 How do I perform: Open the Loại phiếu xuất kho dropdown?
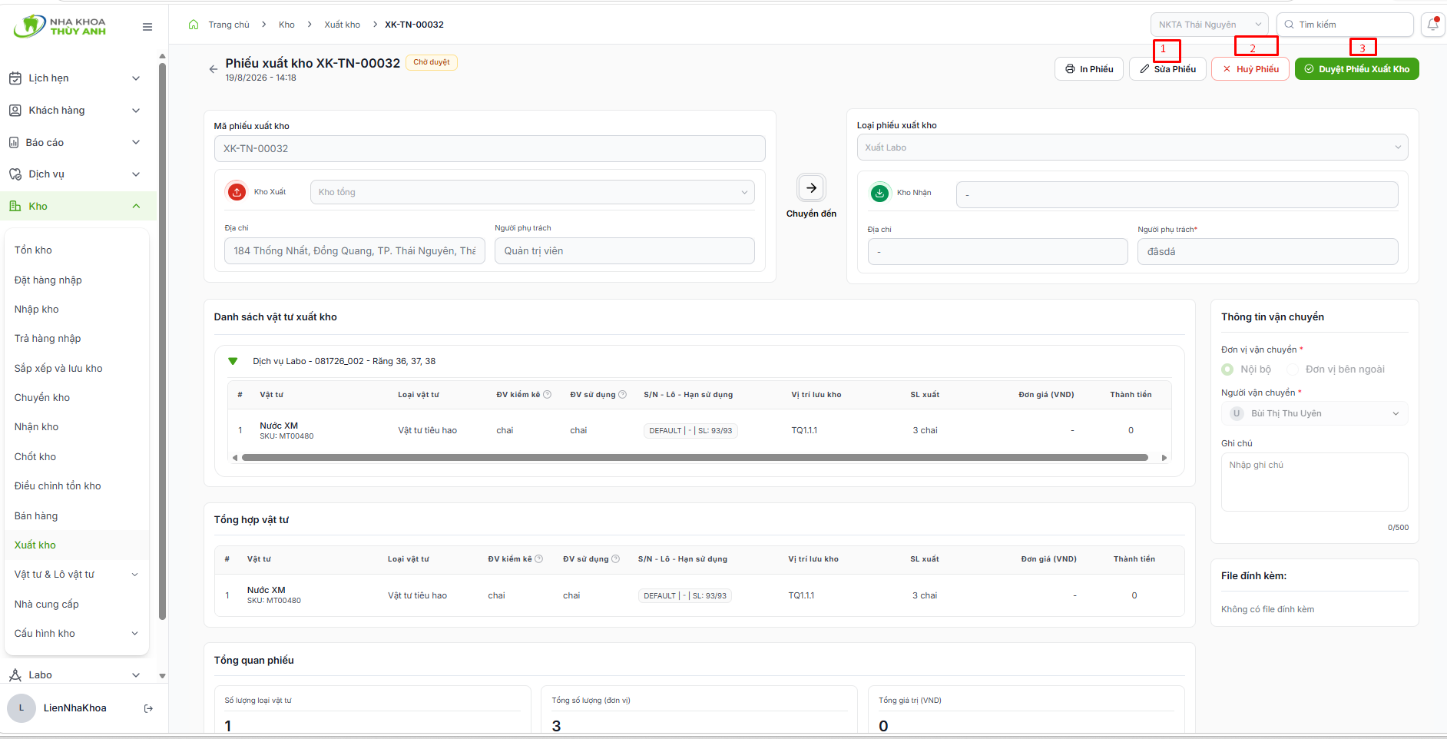point(1132,147)
